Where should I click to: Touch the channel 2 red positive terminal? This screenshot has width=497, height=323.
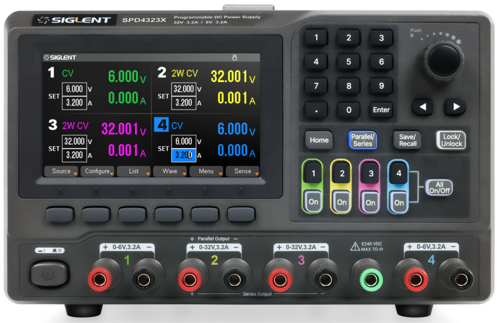coord(190,280)
